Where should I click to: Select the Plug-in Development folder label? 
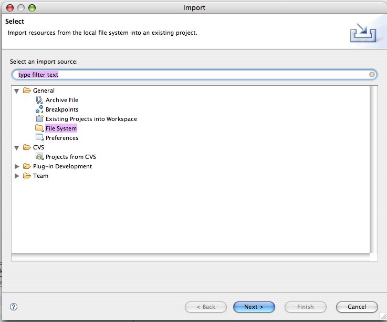(62, 166)
